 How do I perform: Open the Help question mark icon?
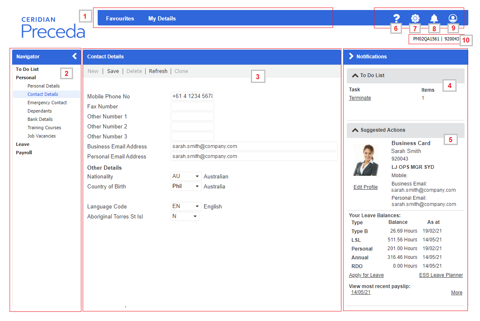point(396,18)
